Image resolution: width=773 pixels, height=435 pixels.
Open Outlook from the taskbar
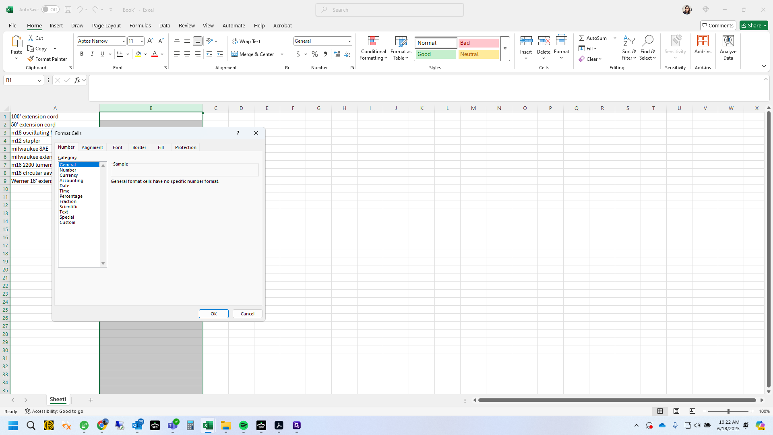tap(137, 425)
